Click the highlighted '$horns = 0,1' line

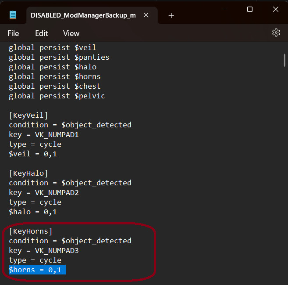(x=37, y=270)
